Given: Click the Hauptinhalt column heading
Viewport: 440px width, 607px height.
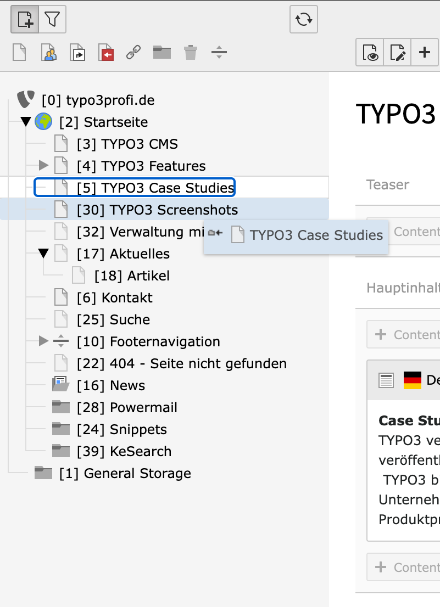Looking at the screenshot, I should pos(403,288).
